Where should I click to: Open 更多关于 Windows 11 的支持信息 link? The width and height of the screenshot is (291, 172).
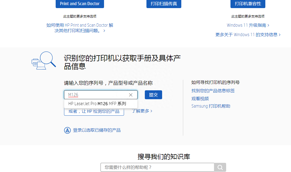(248, 35)
